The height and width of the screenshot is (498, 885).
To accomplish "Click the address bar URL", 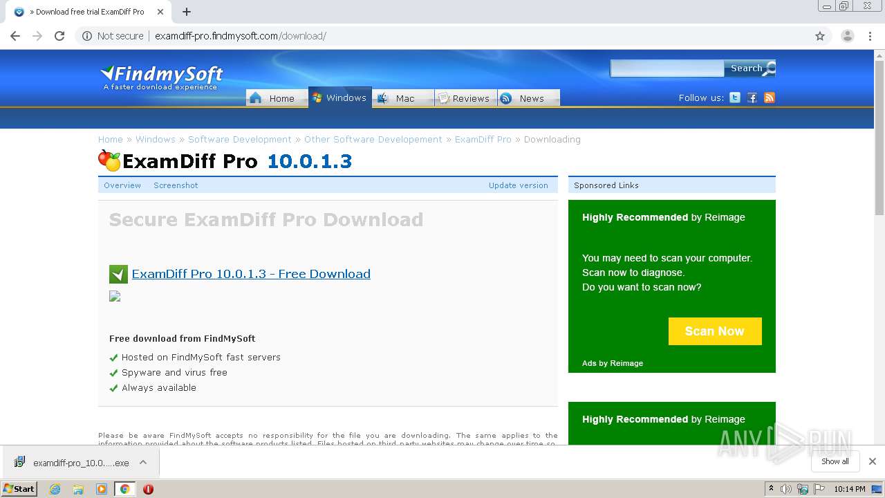I will [x=241, y=36].
